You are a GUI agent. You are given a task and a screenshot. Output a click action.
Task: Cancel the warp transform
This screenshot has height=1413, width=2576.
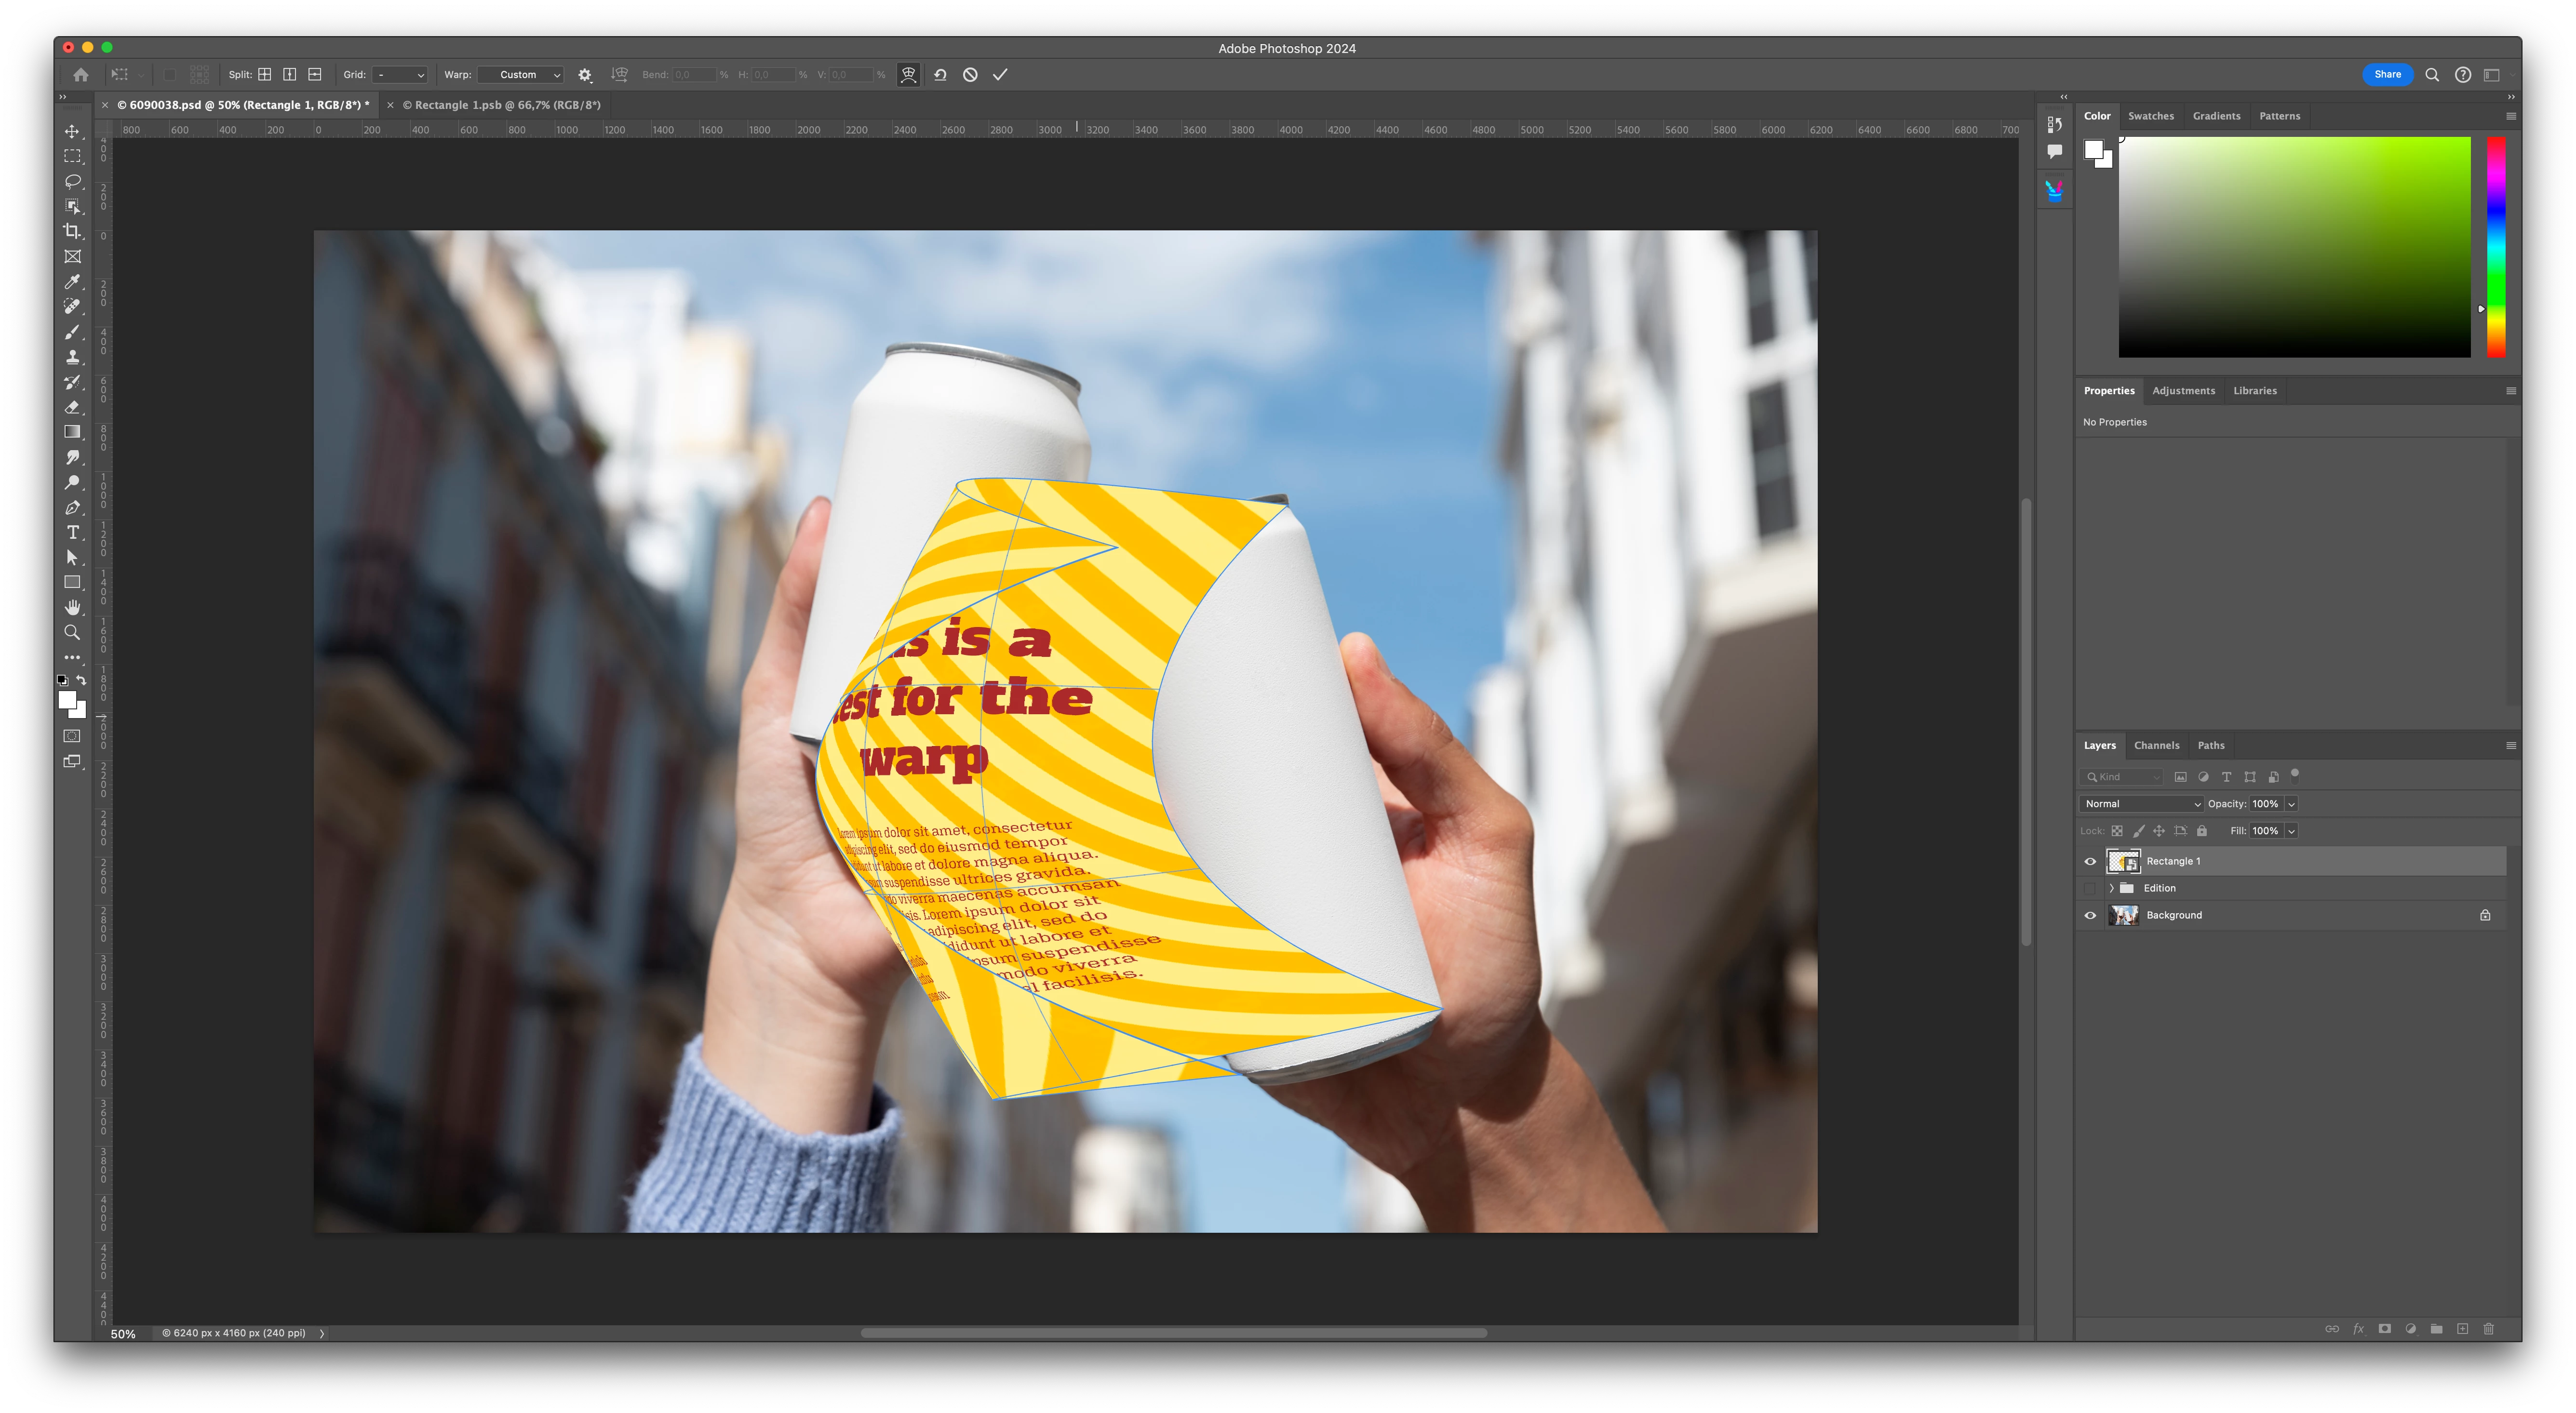pos(969,75)
